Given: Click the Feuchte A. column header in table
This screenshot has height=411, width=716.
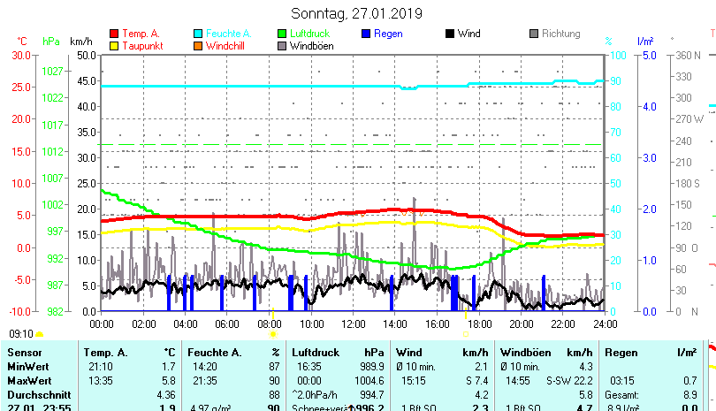Looking at the screenshot, I should (x=213, y=353).
